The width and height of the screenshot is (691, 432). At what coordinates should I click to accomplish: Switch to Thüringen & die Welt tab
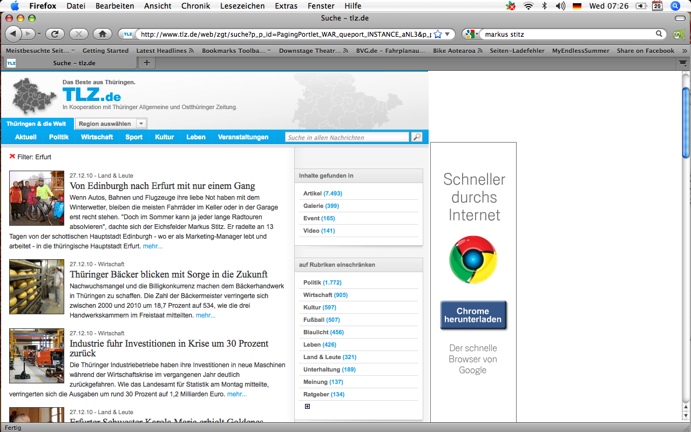point(36,124)
